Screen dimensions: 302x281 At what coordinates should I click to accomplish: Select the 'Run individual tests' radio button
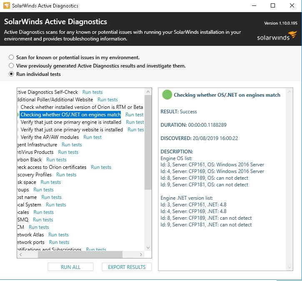(12, 74)
